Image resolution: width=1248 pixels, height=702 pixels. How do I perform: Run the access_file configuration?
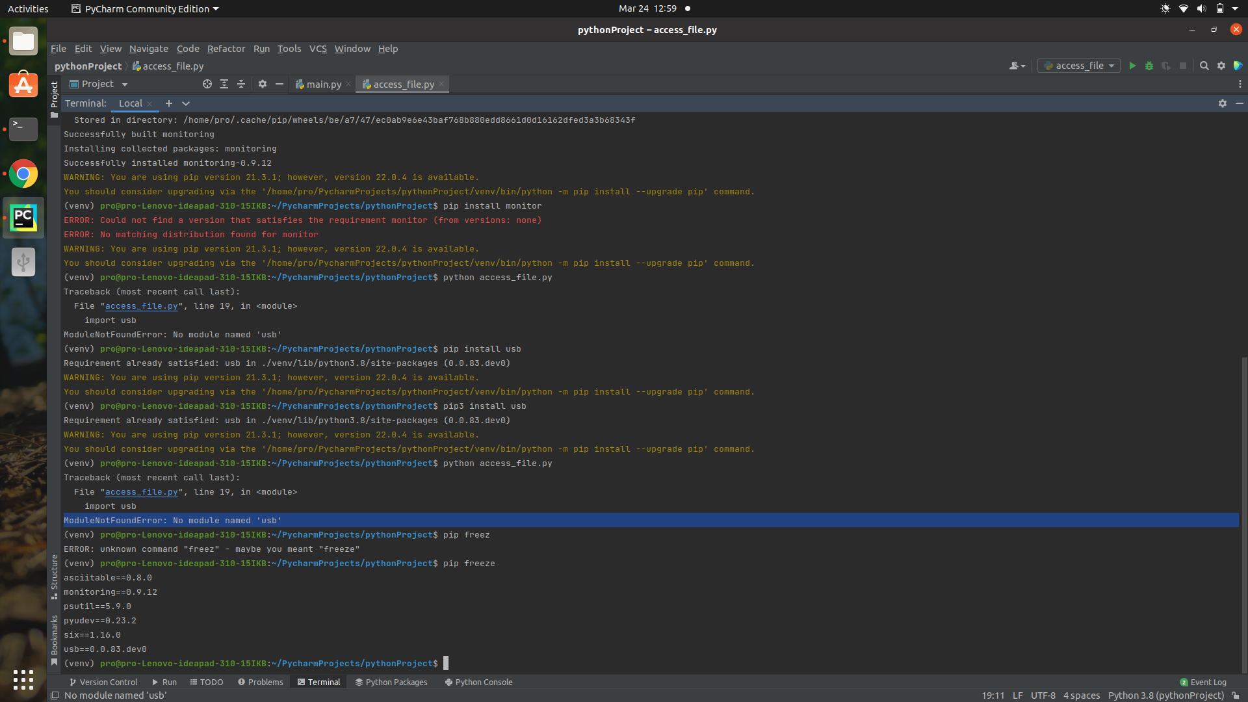(x=1132, y=66)
